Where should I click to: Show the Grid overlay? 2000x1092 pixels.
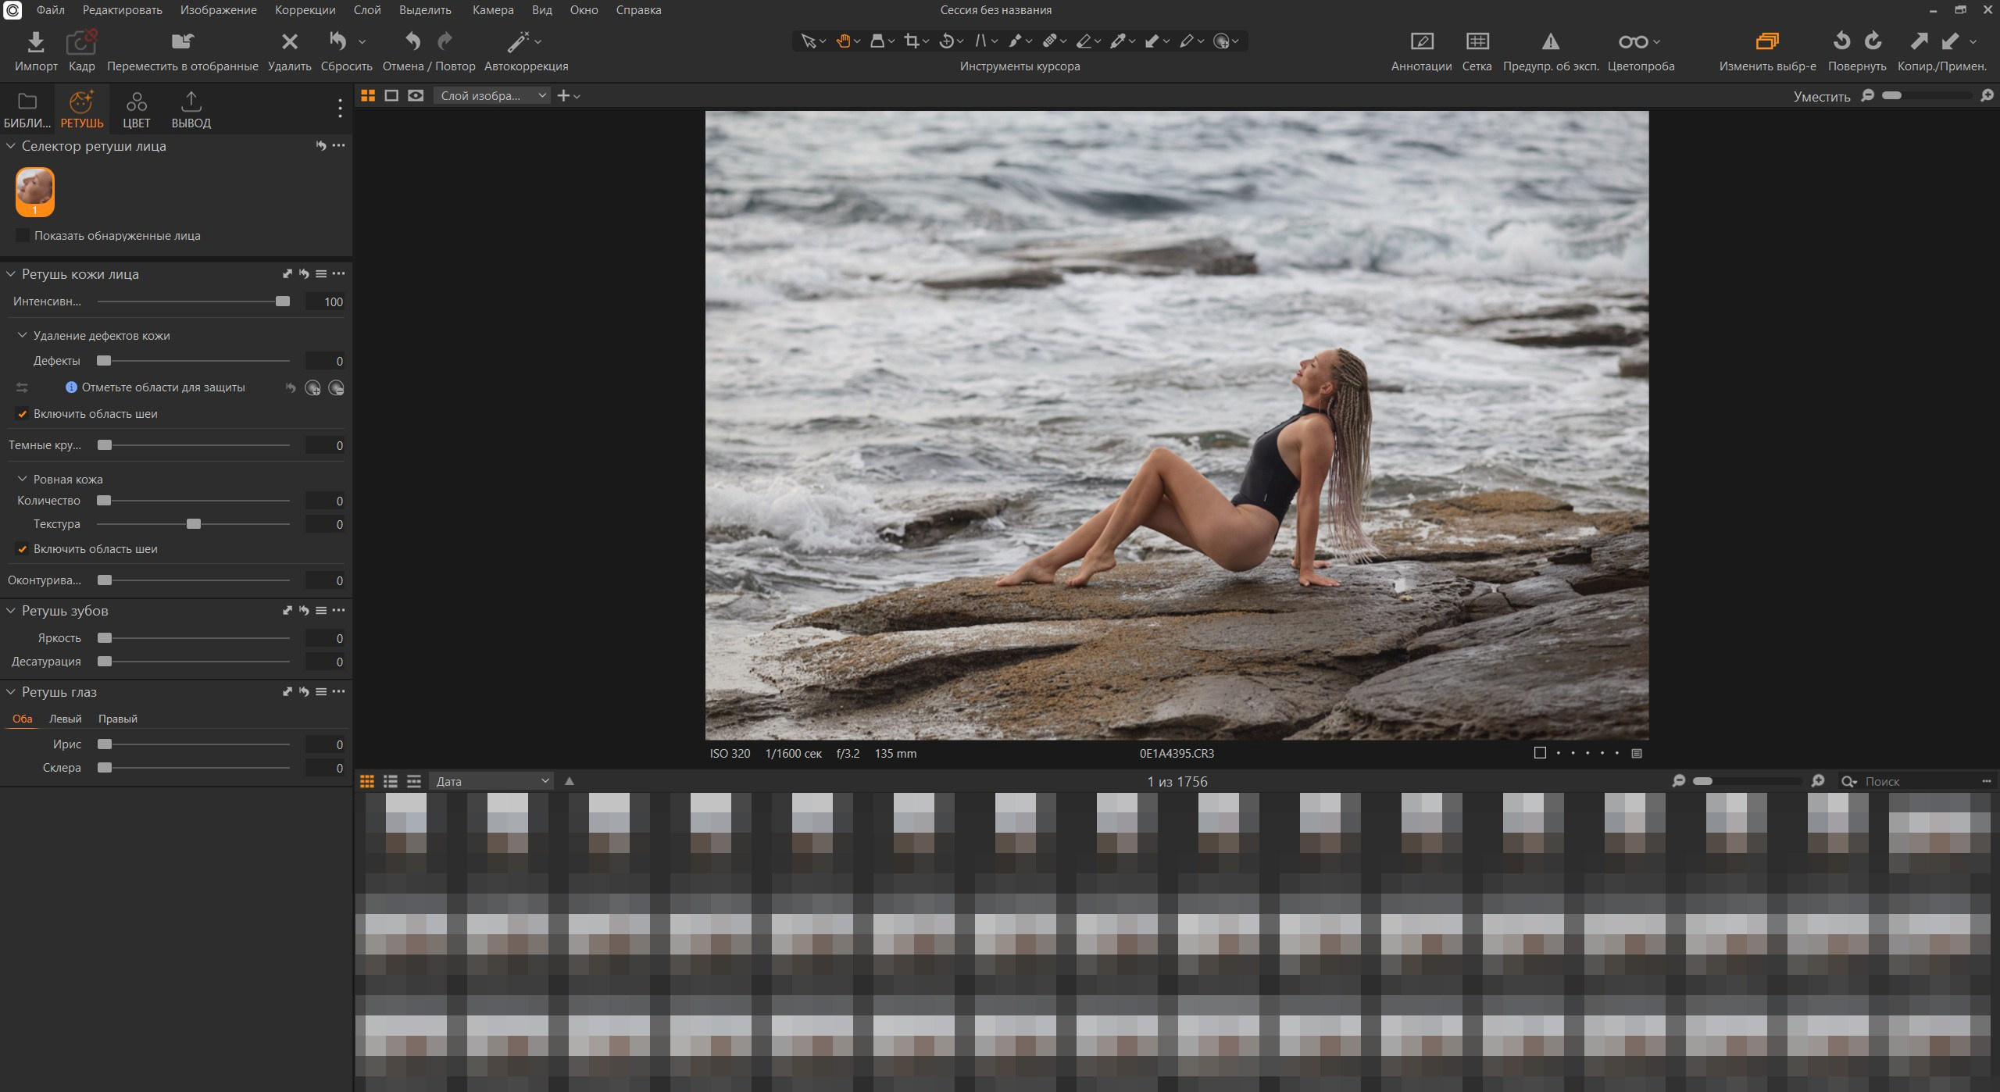click(1477, 48)
